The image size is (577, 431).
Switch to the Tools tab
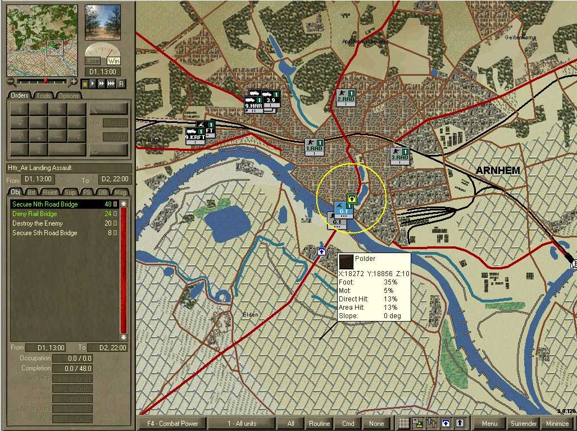click(x=42, y=95)
